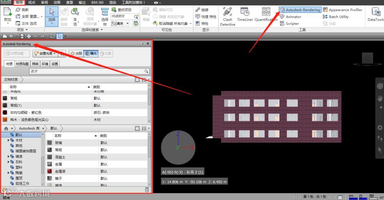384x200 pixels.
Task: Click the 全选 select all tool
Action: point(75,16)
